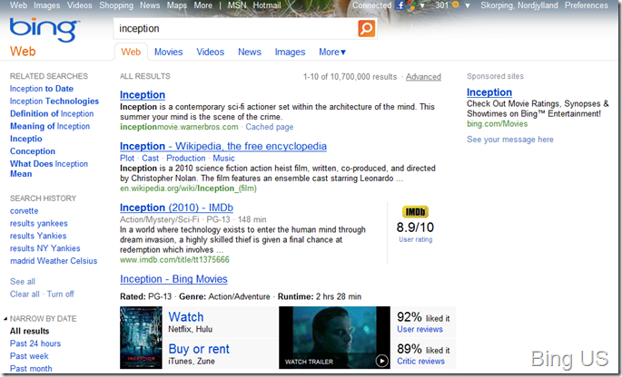This screenshot has height=377, width=622.
Task: Open Inception - Bing Movies result
Action: click(x=173, y=279)
